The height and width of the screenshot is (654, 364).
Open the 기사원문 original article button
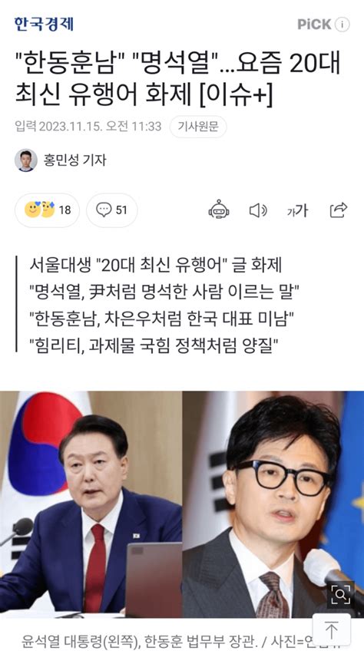[x=198, y=127]
